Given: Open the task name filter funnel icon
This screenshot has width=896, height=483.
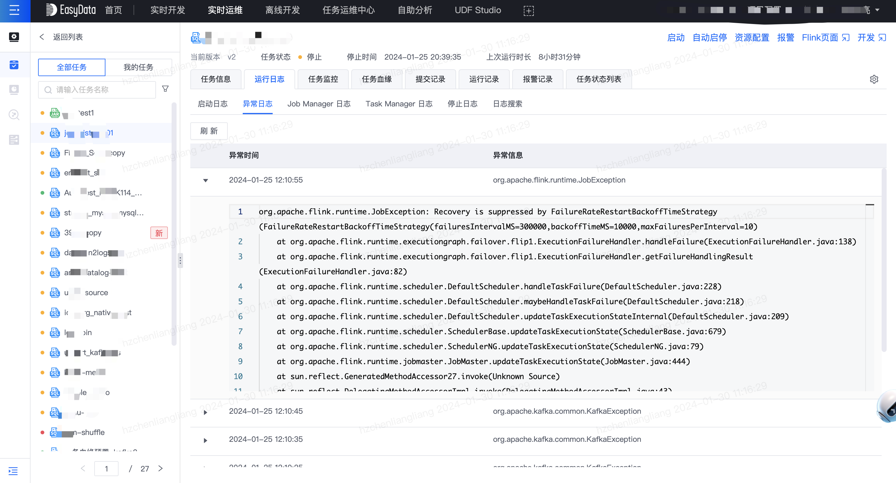Looking at the screenshot, I should (x=165, y=89).
